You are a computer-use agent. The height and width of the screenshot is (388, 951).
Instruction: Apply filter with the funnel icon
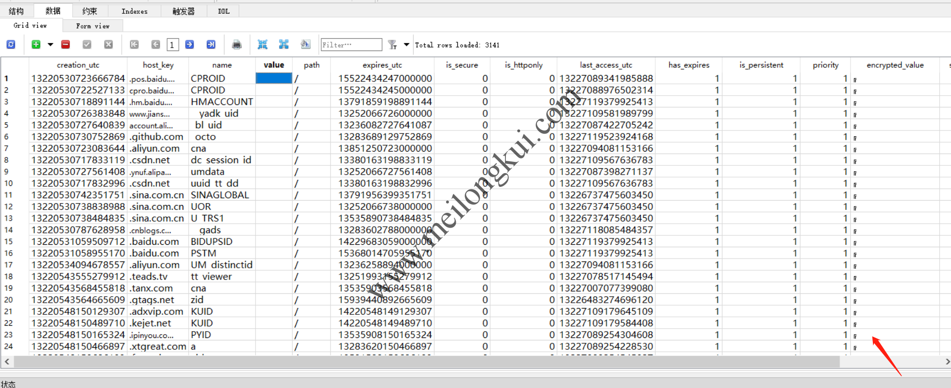click(392, 45)
